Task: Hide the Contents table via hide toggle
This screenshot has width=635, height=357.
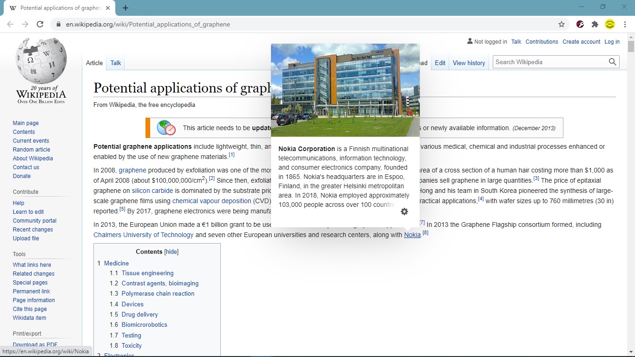Action: pos(172,251)
